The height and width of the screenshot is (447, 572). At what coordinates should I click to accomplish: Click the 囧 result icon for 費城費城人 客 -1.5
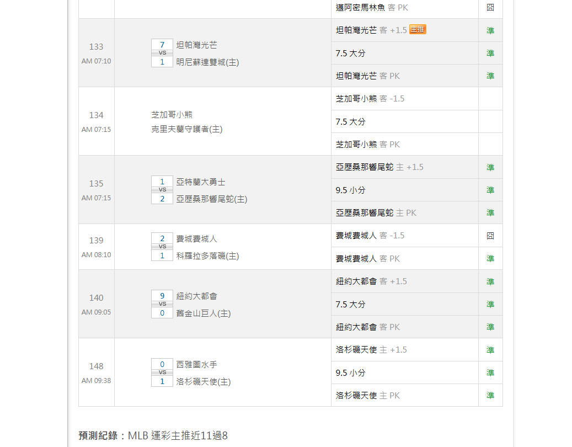[x=490, y=236]
